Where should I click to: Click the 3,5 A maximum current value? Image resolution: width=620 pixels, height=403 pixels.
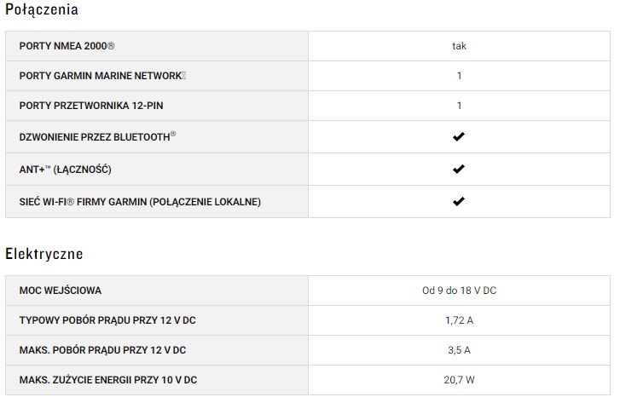coord(459,350)
